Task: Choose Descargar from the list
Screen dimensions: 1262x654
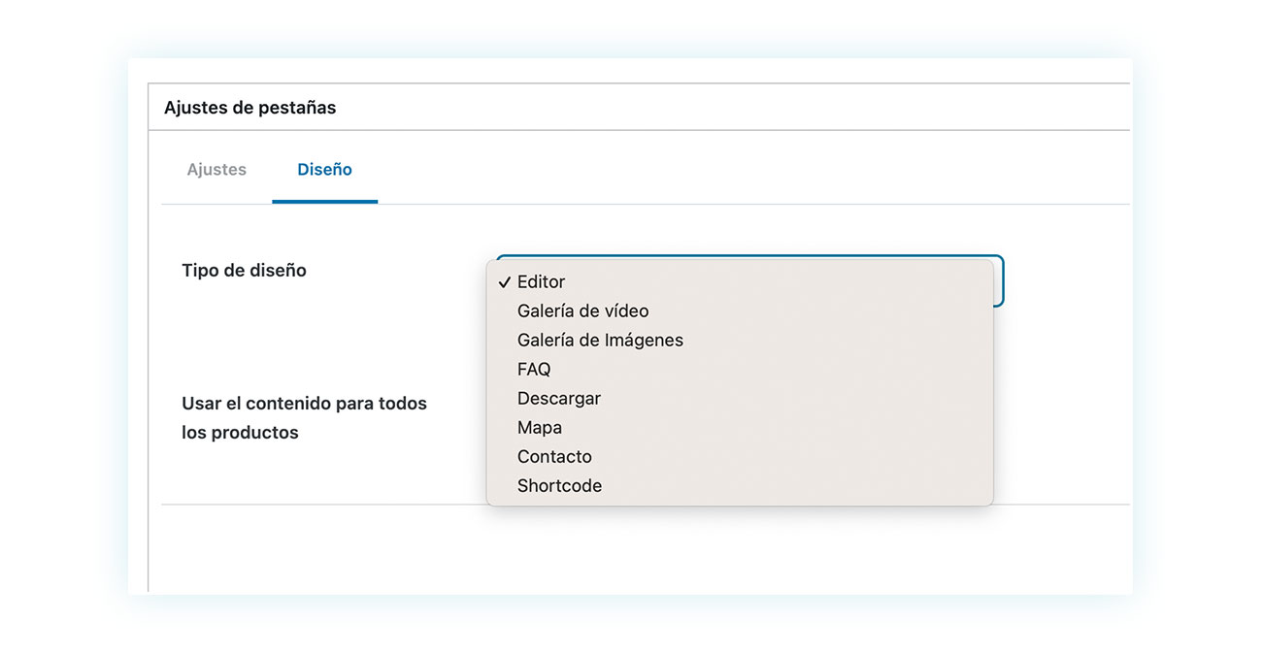Action: tap(740, 398)
